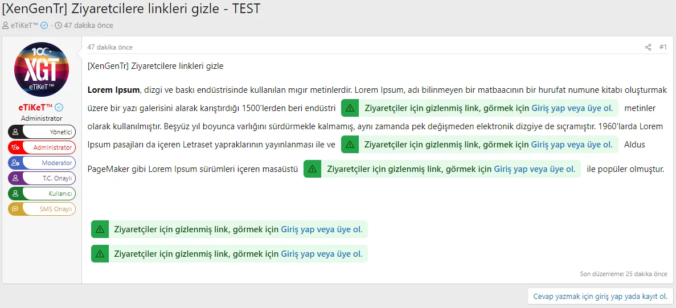Click the purple T.C. Onaylı badge icon
This screenshot has height=308, width=676.
click(x=15, y=178)
